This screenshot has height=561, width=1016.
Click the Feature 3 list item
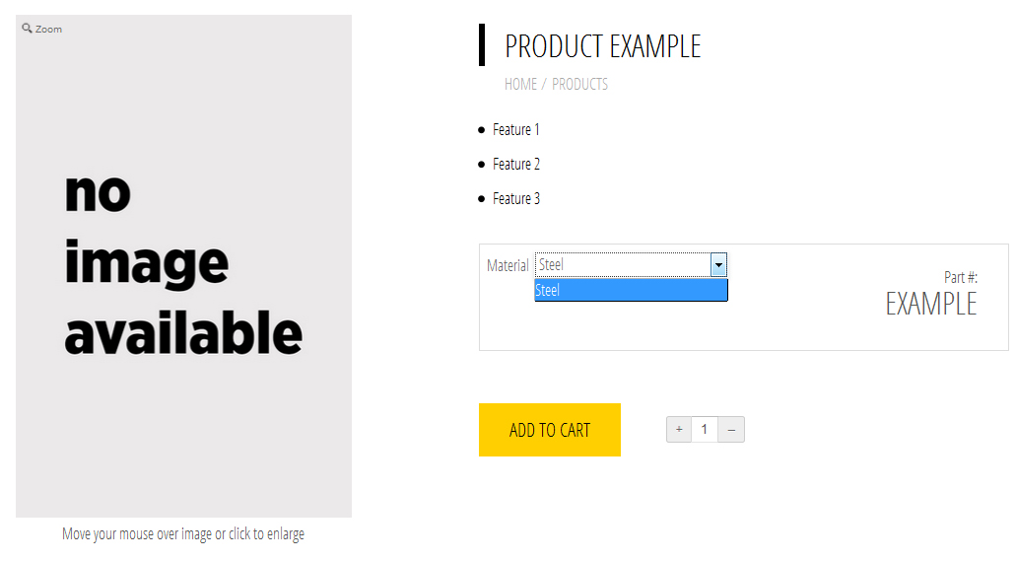516,199
